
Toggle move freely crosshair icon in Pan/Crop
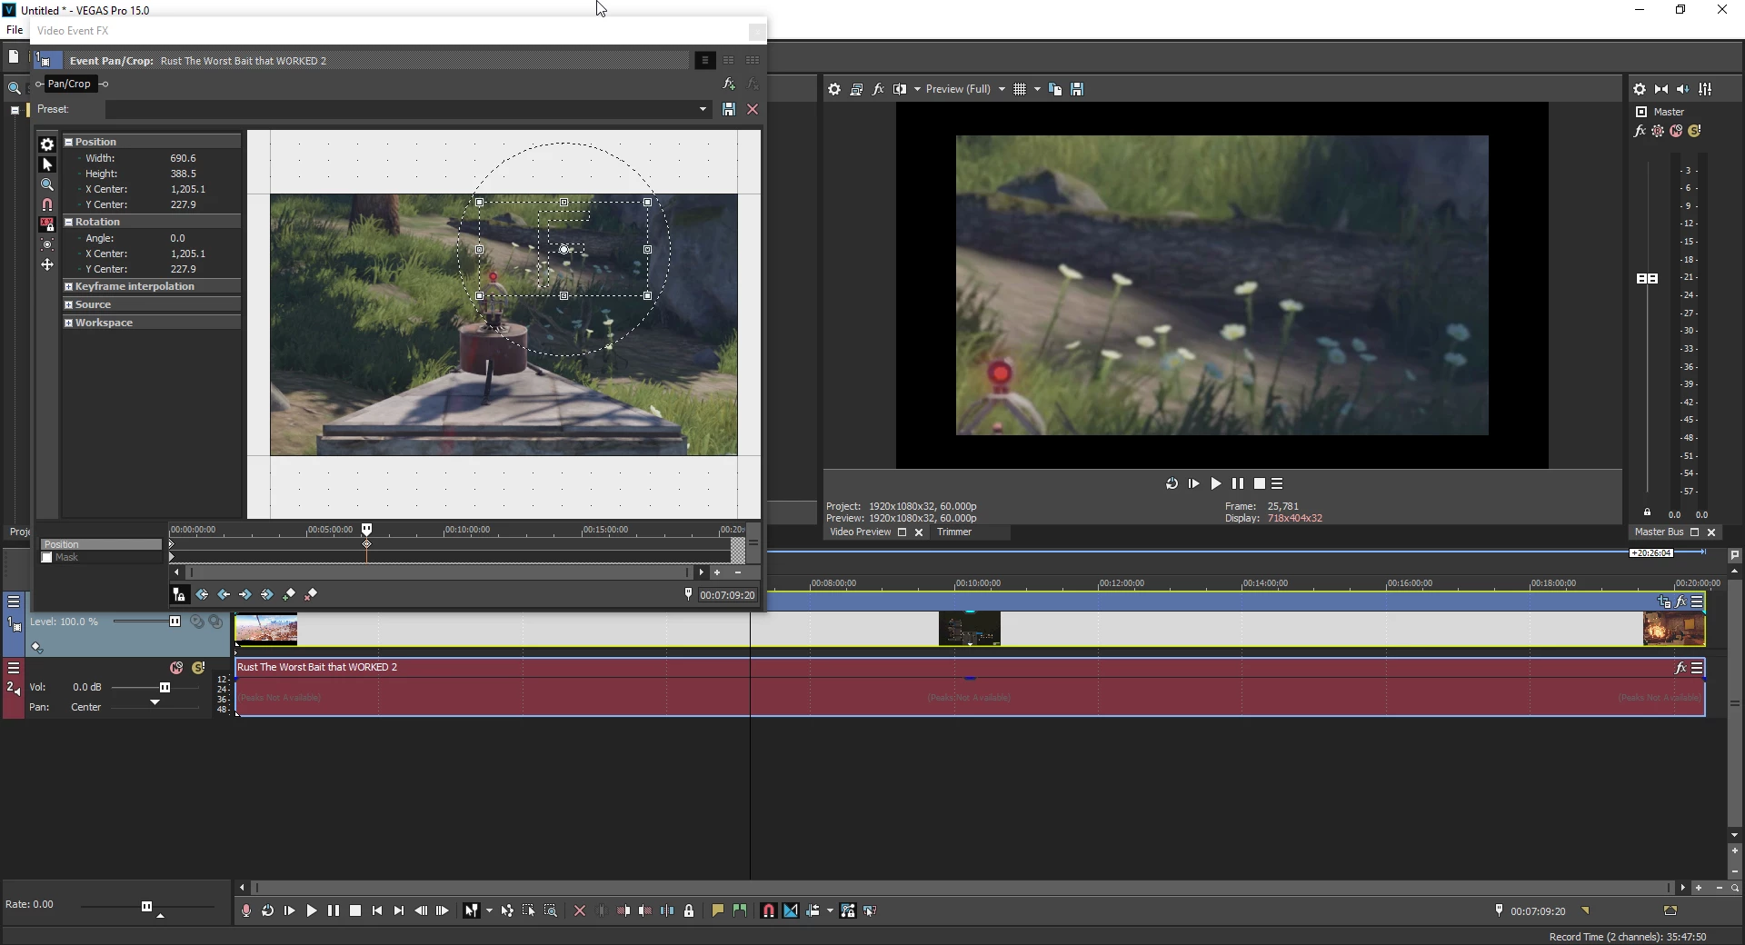click(x=47, y=264)
